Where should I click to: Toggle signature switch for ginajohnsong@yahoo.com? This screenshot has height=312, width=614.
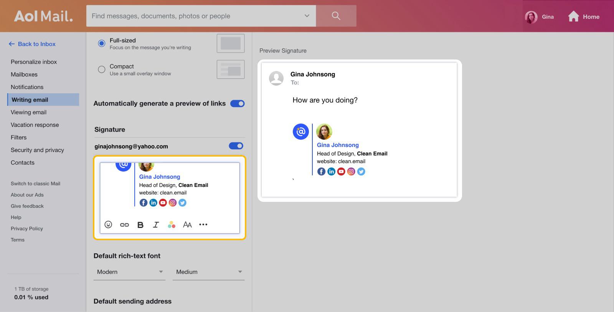pos(236,146)
